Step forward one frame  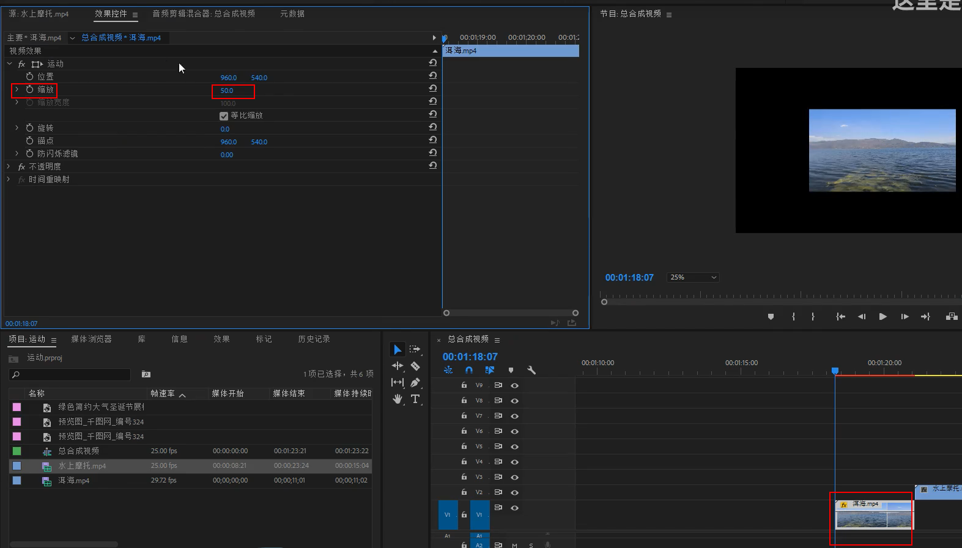[905, 316]
